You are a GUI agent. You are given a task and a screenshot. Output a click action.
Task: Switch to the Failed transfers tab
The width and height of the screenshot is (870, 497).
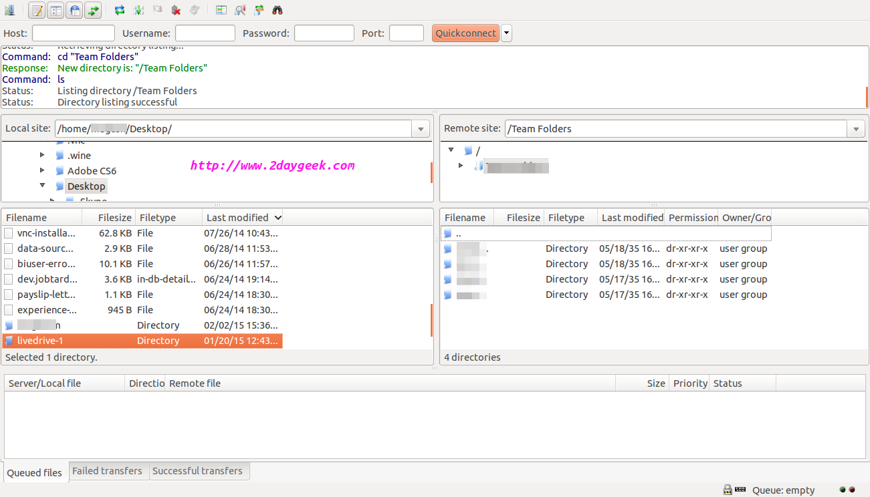107,471
